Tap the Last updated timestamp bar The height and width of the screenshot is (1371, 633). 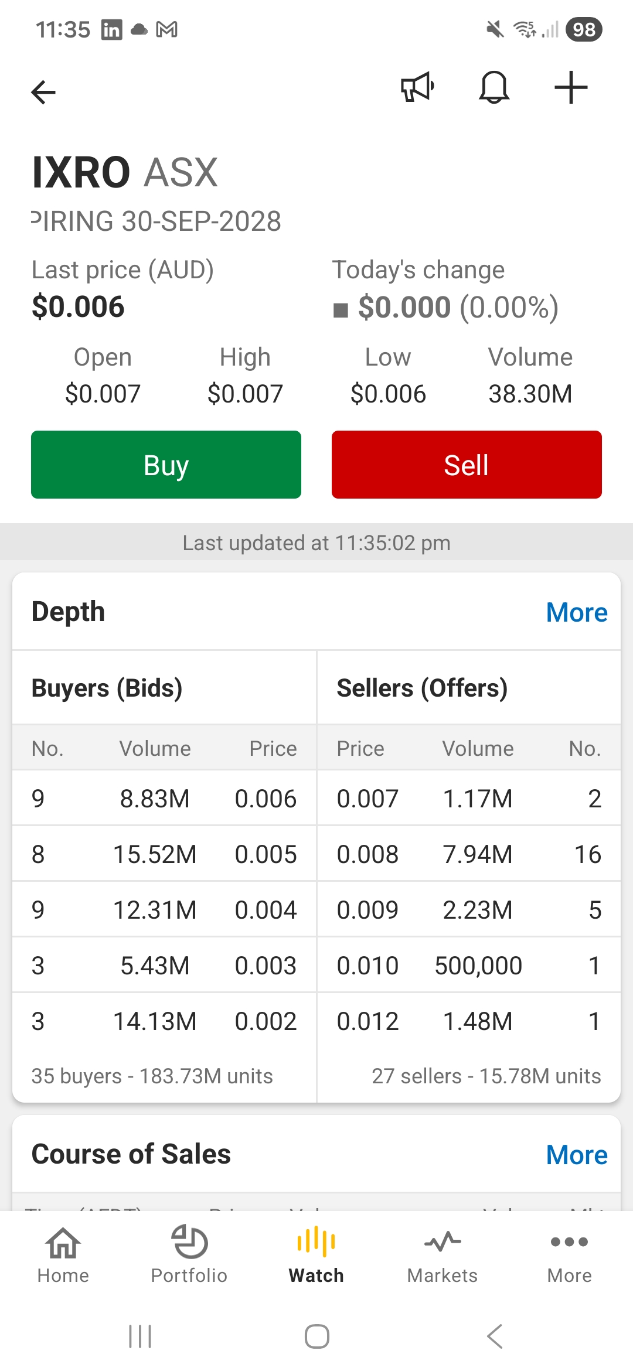(316, 543)
